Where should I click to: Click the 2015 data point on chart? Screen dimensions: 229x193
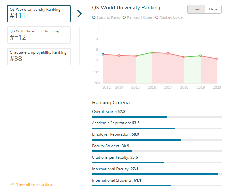(136, 56)
